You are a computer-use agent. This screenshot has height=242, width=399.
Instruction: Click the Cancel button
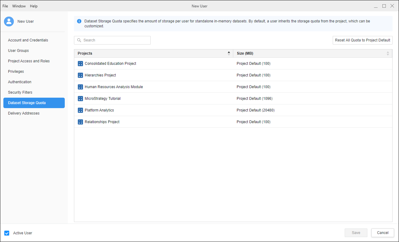click(x=382, y=233)
